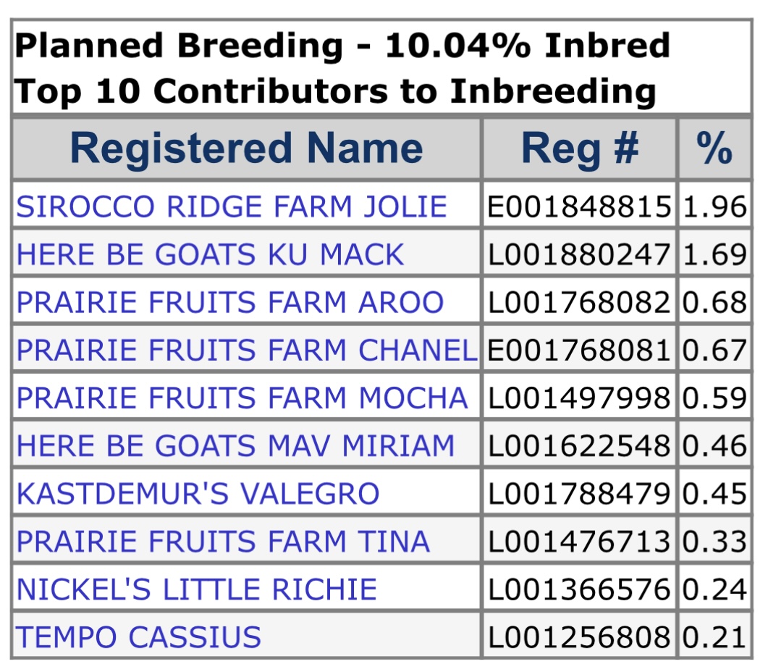
Task: Open PRAIRIE FRUITS FARM CHANEL link
Action: 246,350
